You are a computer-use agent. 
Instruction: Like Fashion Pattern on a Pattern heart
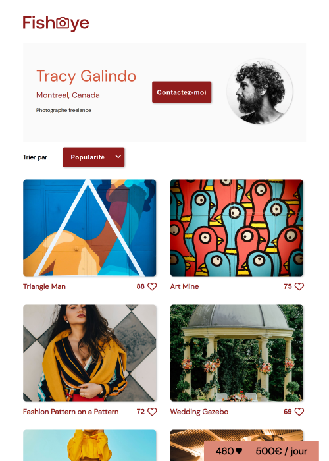click(152, 412)
